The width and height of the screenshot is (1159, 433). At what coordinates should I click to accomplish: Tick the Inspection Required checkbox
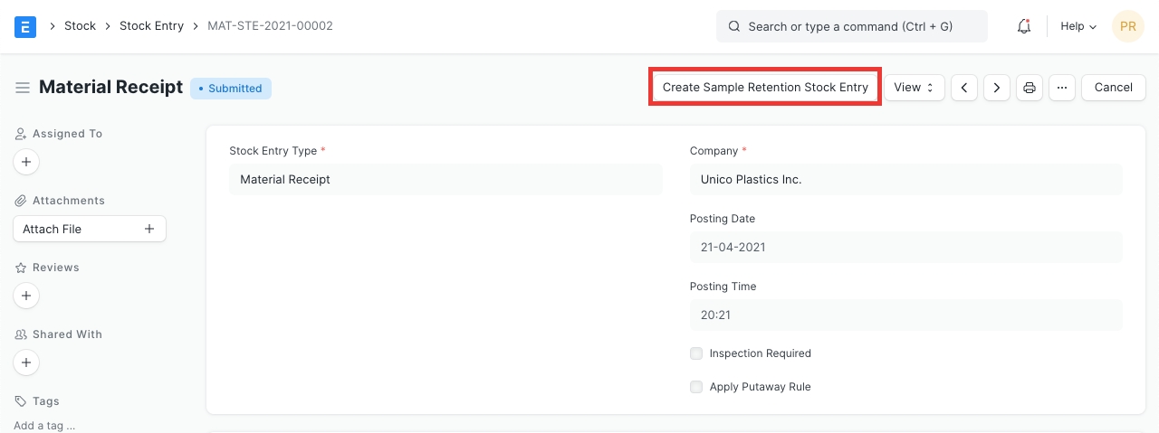[696, 353]
